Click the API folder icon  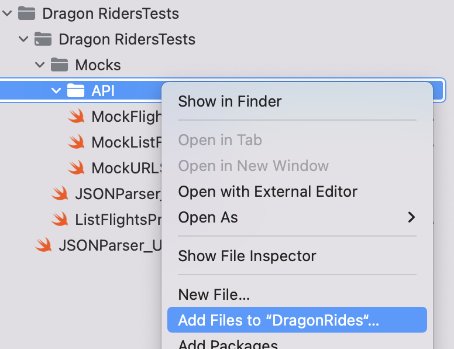pos(75,90)
